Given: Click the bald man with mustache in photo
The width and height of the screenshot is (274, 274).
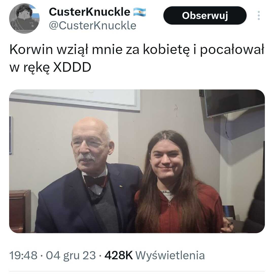Looking at the screenshot, I should 89,176.
